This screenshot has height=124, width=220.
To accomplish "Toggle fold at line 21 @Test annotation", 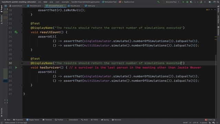I will pos(22,23).
